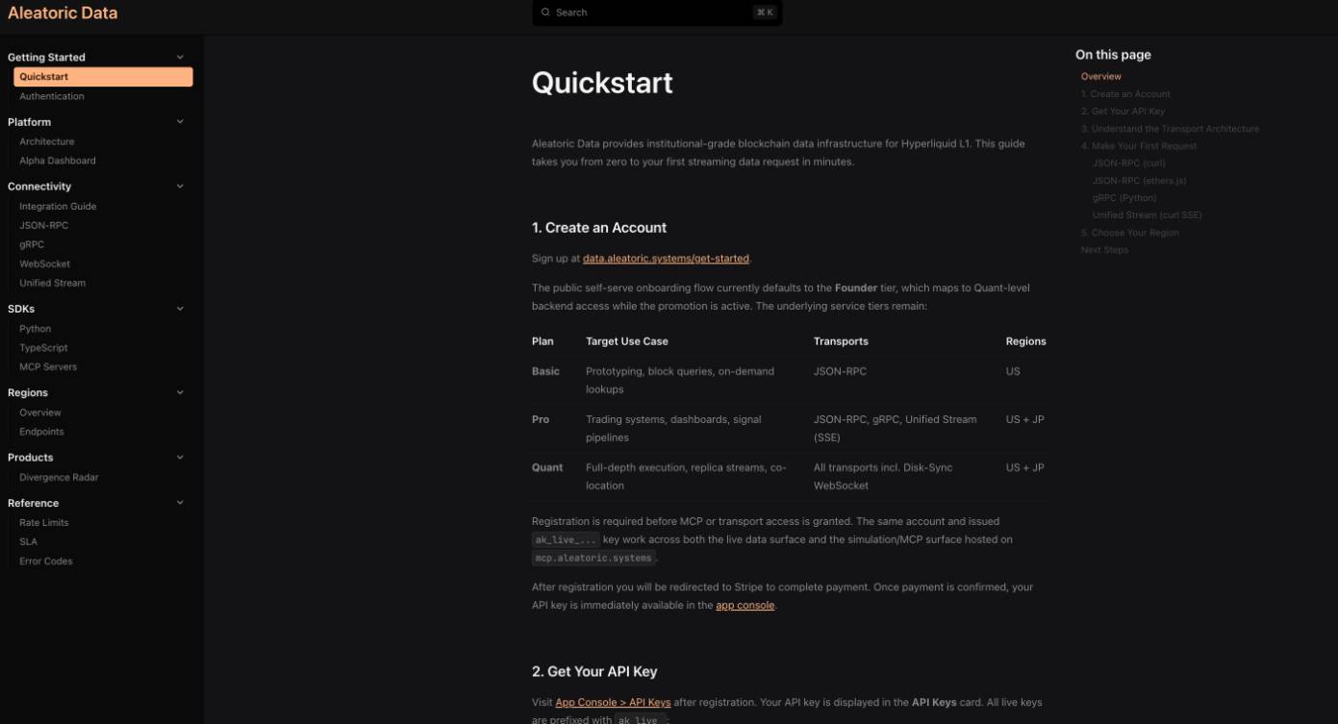The height and width of the screenshot is (724, 1338).
Task: Follow the app console link
Action: (745, 606)
